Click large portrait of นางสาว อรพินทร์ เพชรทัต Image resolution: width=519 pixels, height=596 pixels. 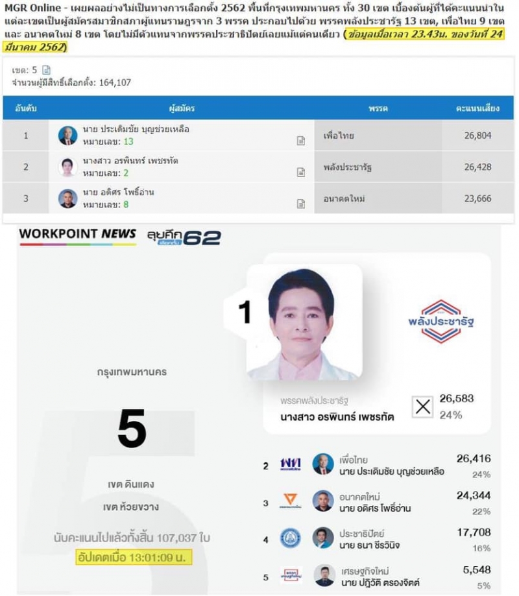304,322
